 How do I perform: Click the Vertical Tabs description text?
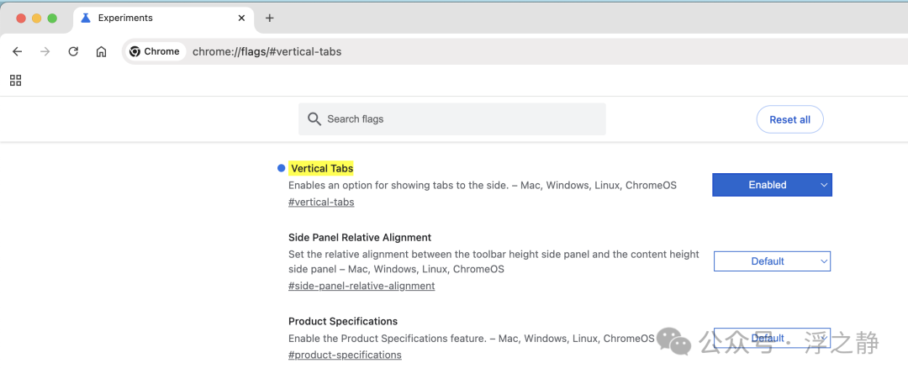tap(483, 186)
